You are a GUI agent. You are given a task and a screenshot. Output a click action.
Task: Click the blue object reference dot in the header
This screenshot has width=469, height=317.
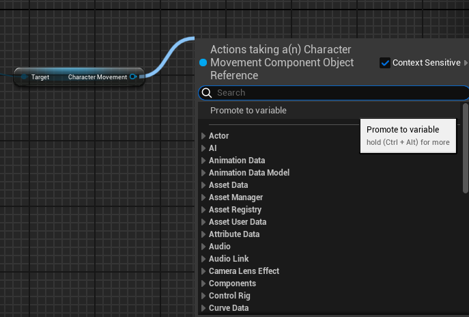[x=203, y=63]
